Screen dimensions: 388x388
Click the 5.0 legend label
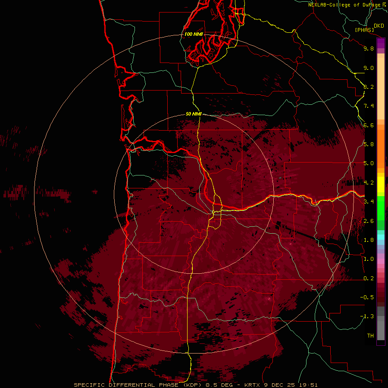pyautogui.click(x=369, y=163)
